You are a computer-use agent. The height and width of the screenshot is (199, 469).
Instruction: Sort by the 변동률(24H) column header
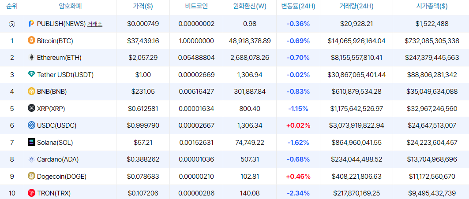pos(298,6)
